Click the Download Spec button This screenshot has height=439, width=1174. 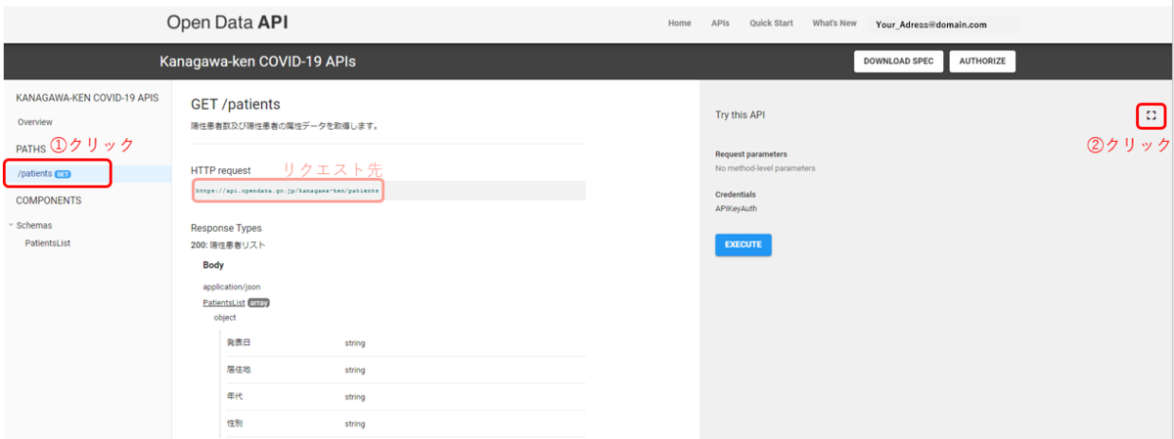898,62
